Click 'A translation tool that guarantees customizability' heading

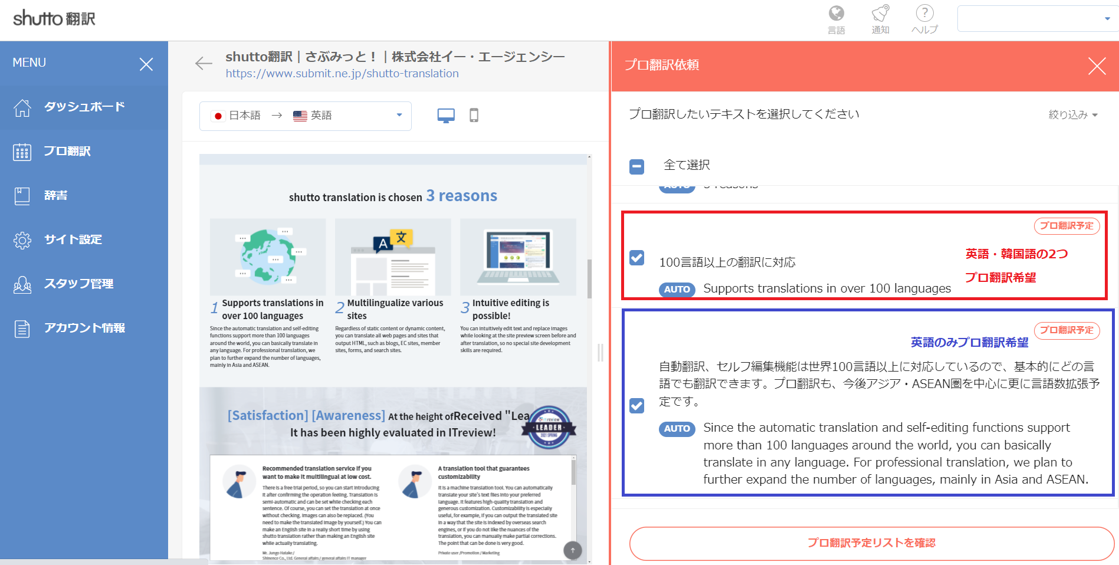tap(484, 472)
